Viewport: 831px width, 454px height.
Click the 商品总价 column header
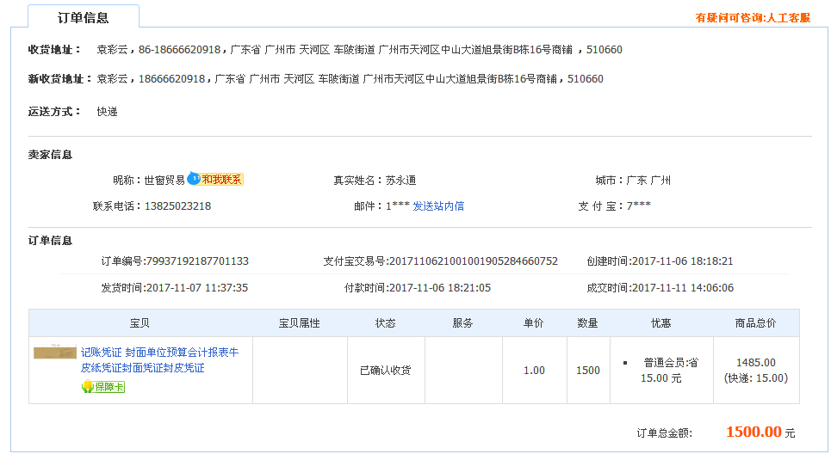click(x=756, y=323)
